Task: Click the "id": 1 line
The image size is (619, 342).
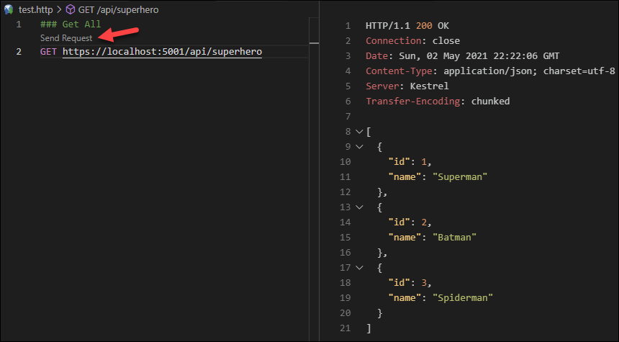Action: click(410, 162)
